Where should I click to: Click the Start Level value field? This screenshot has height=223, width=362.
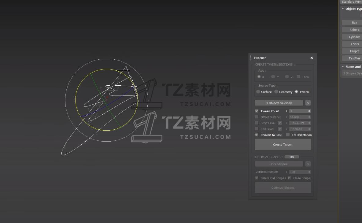pyautogui.click(x=298, y=123)
